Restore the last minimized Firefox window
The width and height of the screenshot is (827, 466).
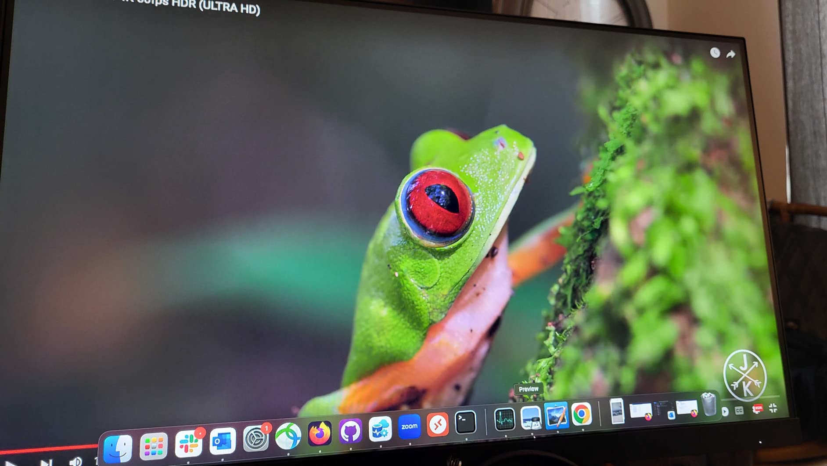(687, 408)
